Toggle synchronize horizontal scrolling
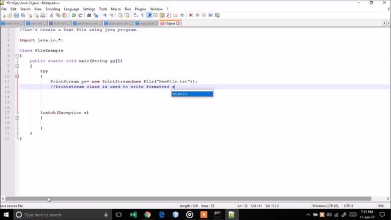391x220 pixels. [x=127, y=15]
